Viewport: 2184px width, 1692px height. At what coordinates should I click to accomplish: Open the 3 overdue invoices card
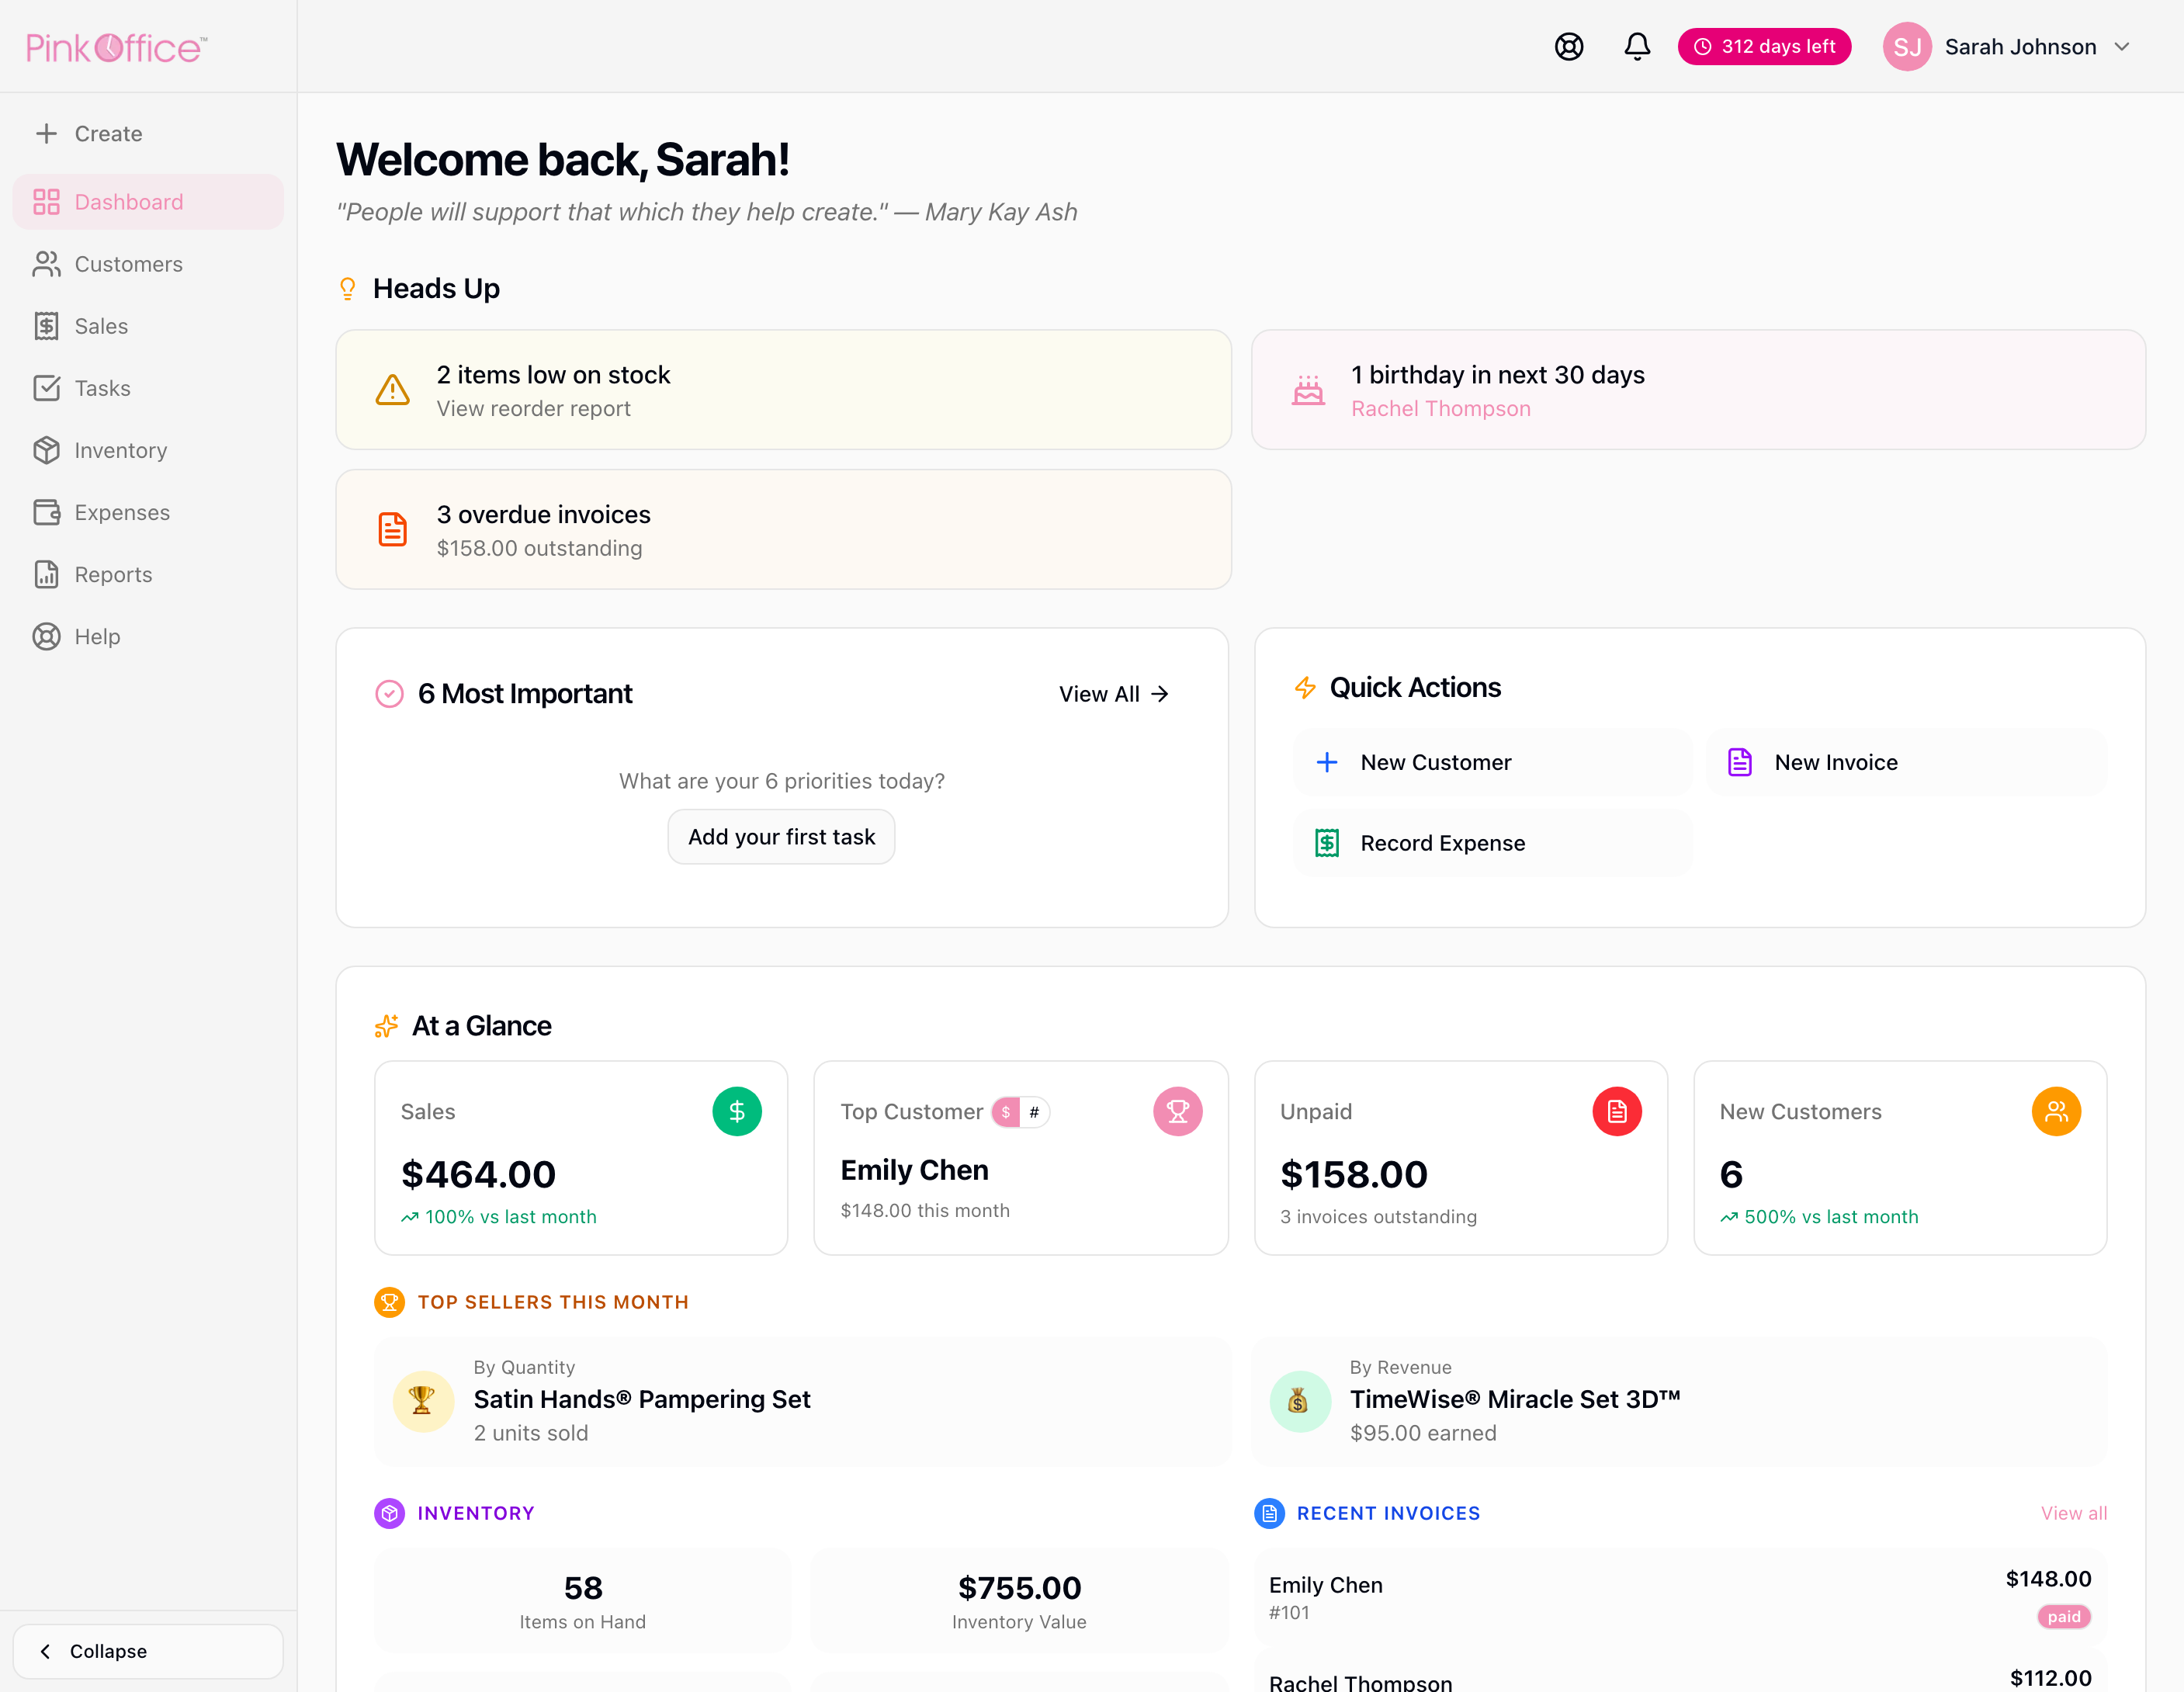click(x=783, y=529)
